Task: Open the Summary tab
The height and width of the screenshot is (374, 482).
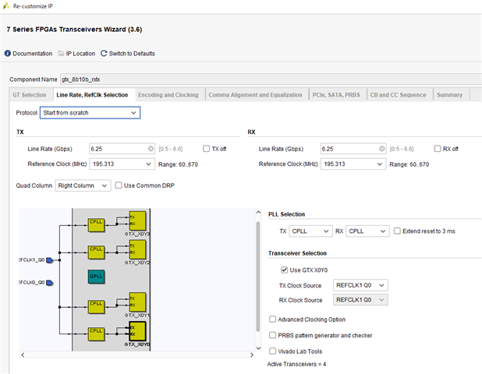Action: click(x=450, y=95)
